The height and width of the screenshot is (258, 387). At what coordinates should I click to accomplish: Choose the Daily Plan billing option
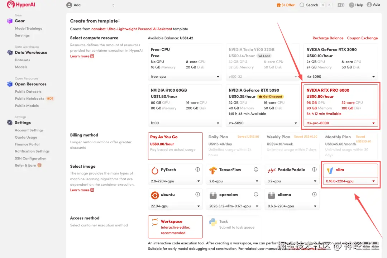point(234,146)
